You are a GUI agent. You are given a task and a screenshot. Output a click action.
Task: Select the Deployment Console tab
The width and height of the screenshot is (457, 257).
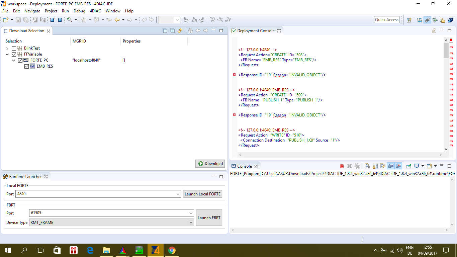[x=256, y=31]
